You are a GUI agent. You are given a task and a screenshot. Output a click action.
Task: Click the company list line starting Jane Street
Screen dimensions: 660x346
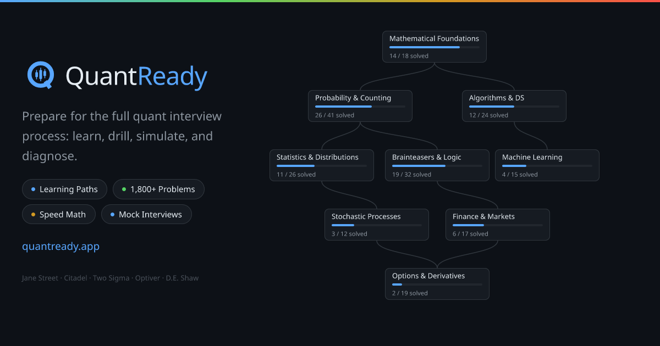point(110,278)
